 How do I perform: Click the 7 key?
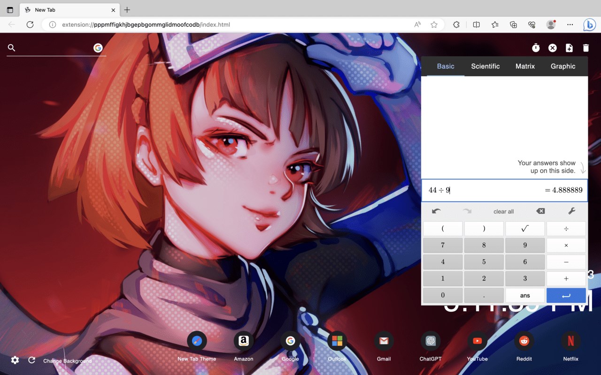[x=443, y=245]
